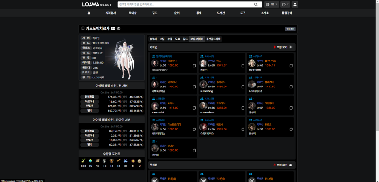Click the update refresh button in header
This screenshot has width=379, height=182.
290,29
